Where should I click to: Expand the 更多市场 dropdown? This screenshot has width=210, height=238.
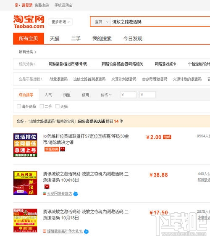click(60, 22)
